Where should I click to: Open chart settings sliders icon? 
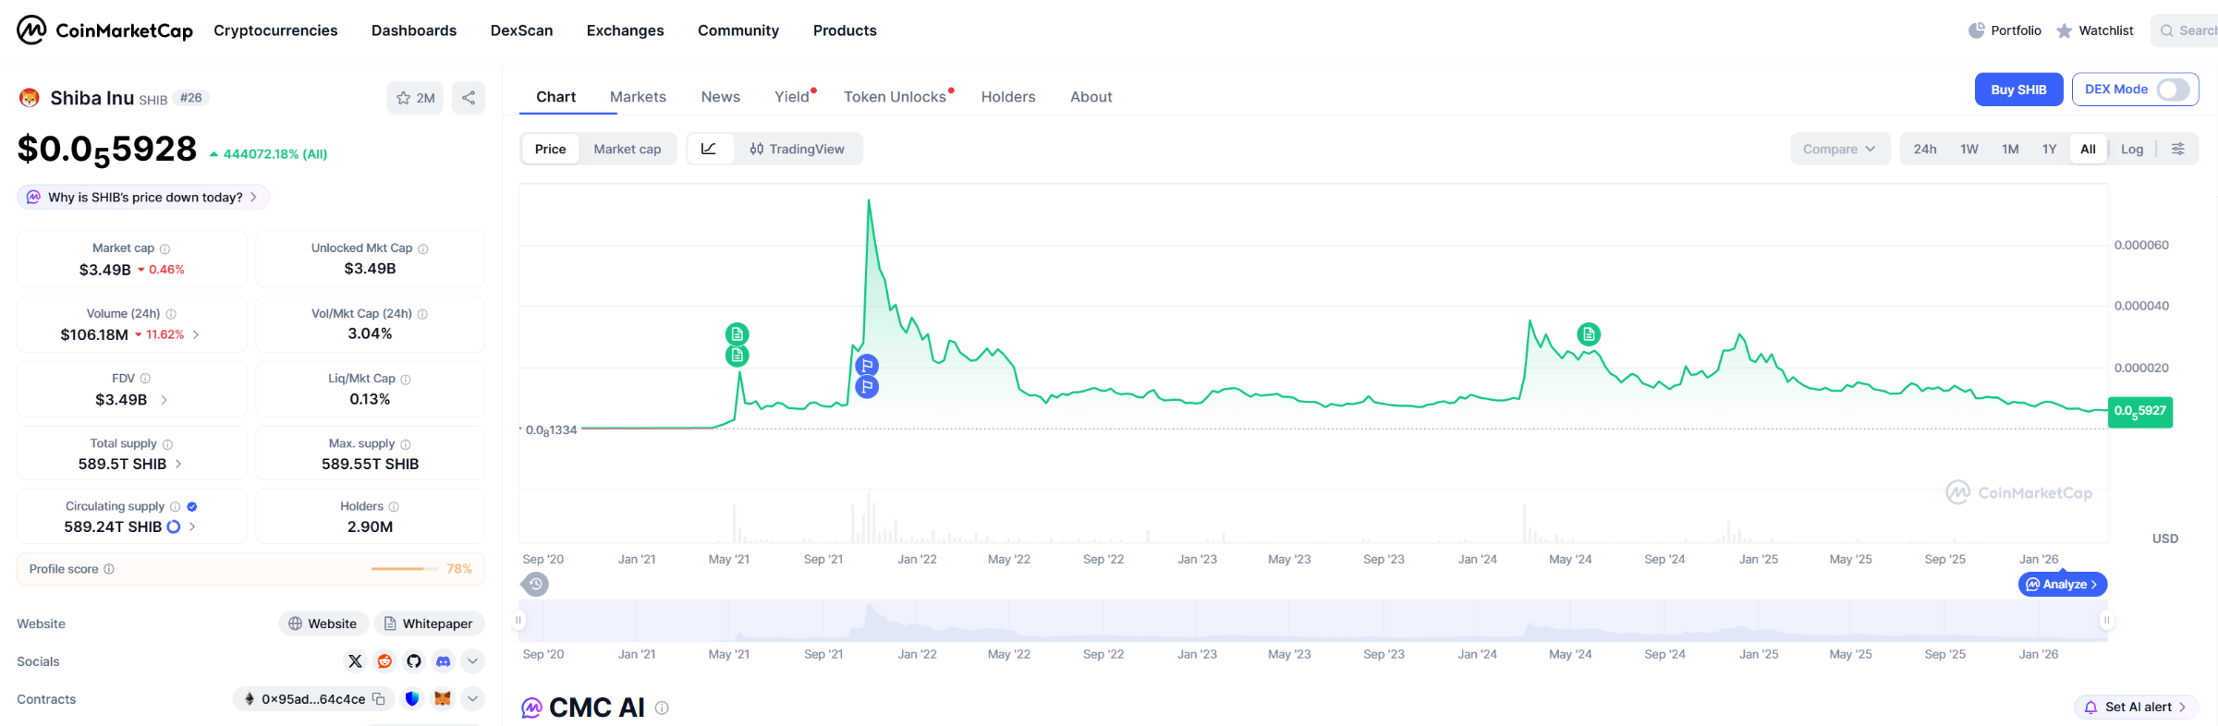point(2178,149)
